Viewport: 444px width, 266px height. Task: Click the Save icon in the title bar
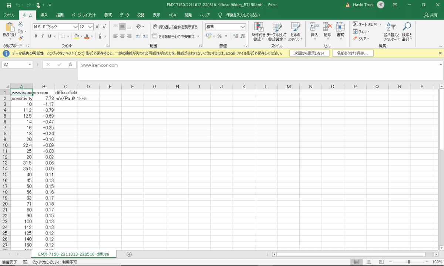(x=9, y=5)
